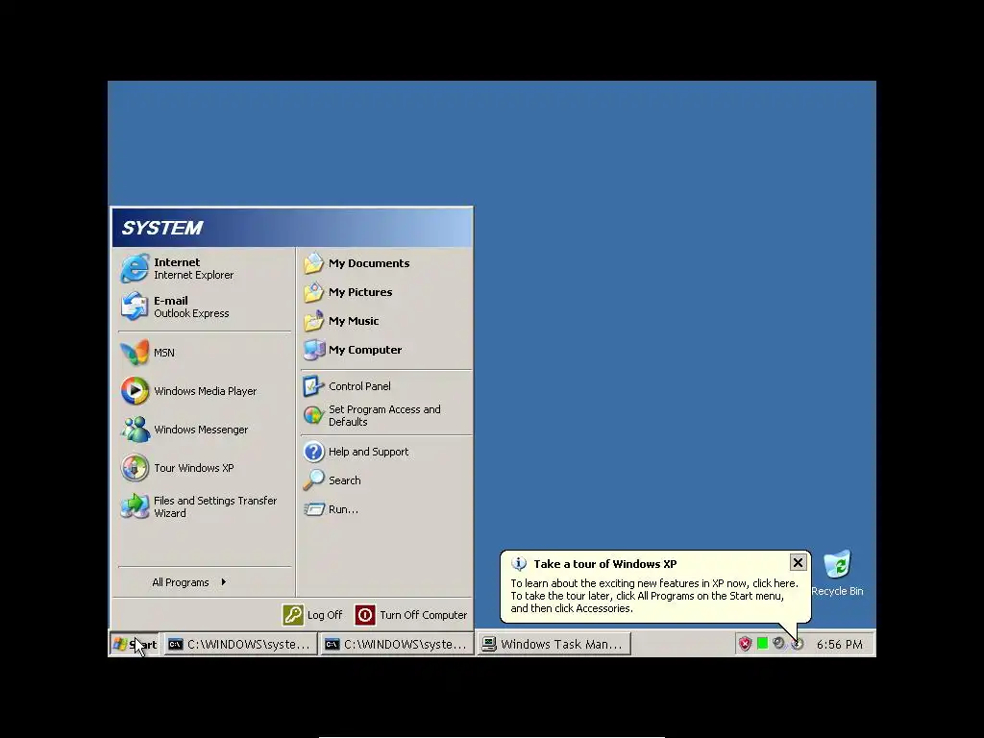Expand the All Programs arrow
The width and height of the screenshot is (984, 738).
[x=223, y=582]
